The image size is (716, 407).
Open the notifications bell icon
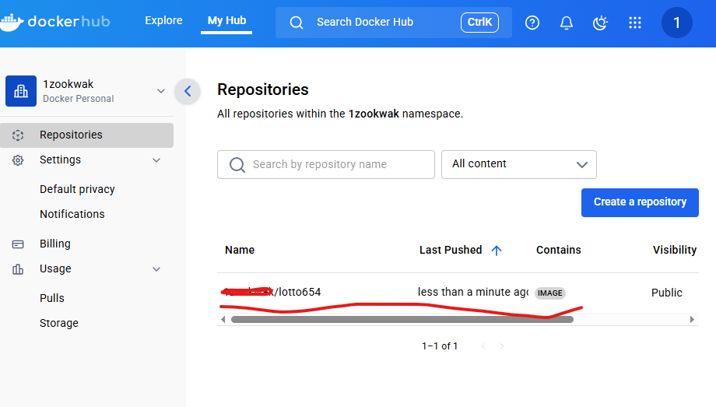567,23
